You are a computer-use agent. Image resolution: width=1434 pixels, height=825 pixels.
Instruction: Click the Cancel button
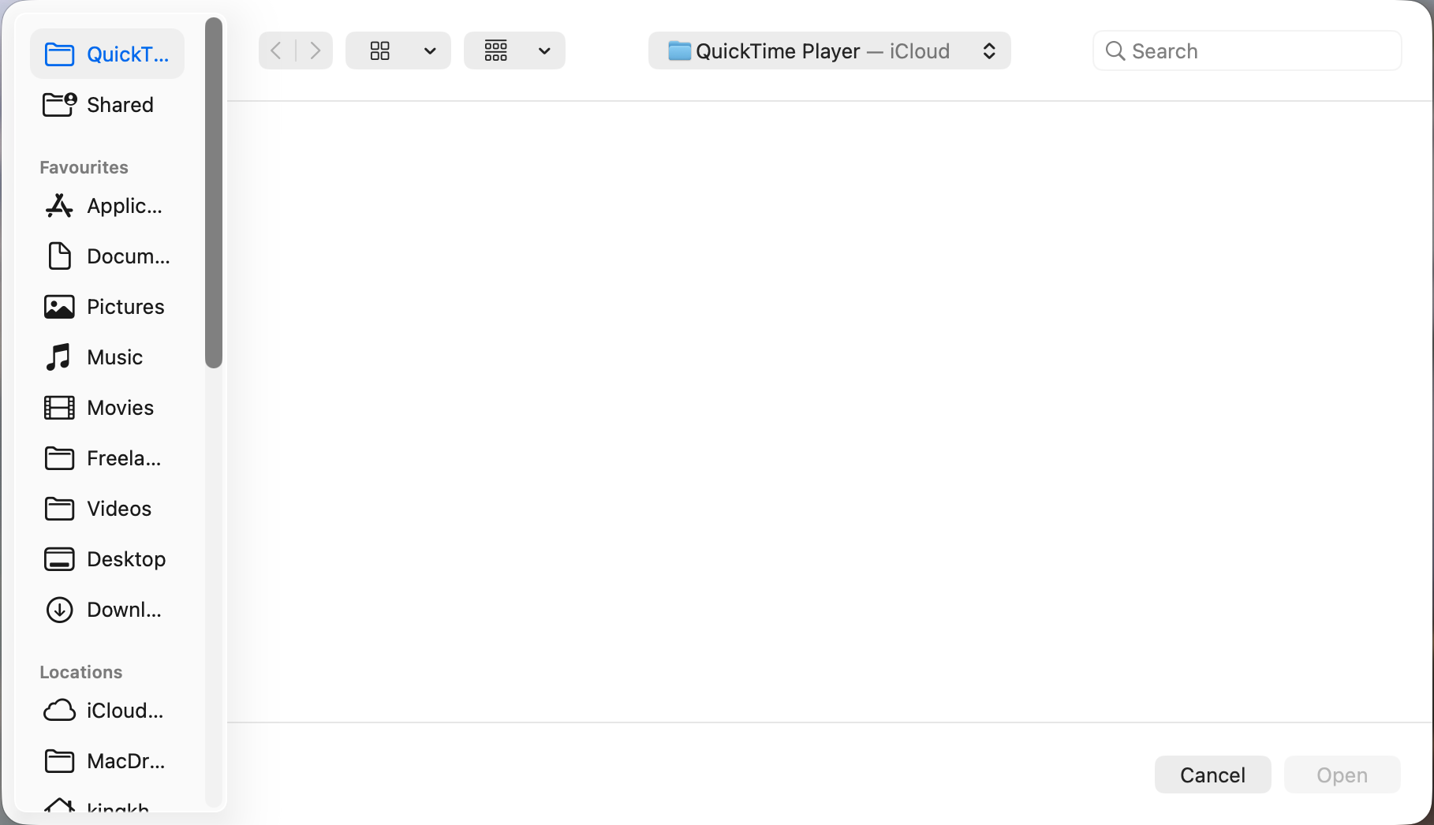[x=1212, y=775]
